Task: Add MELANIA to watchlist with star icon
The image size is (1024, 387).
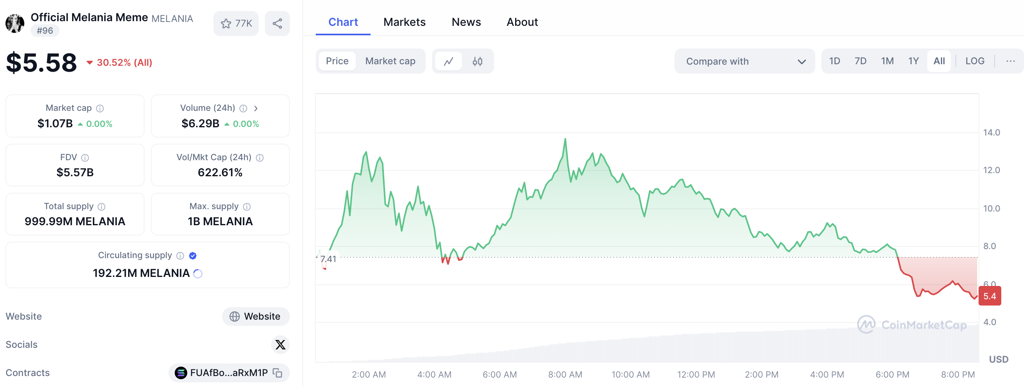Action: tap(236, 24)
